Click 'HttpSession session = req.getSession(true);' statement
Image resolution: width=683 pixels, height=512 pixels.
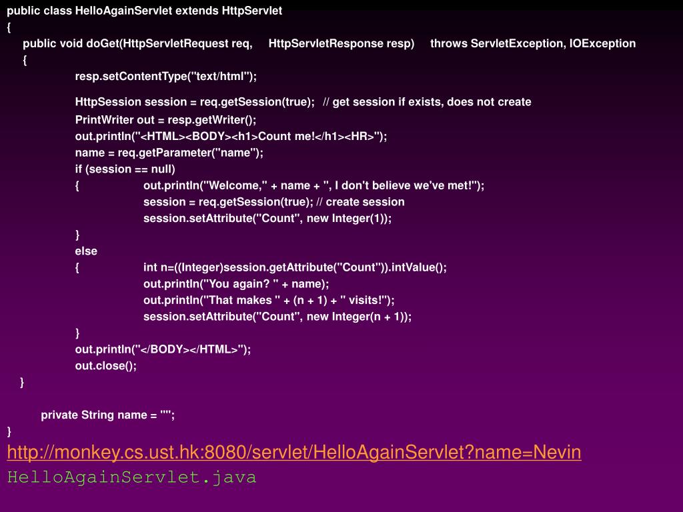pos(195,102)
